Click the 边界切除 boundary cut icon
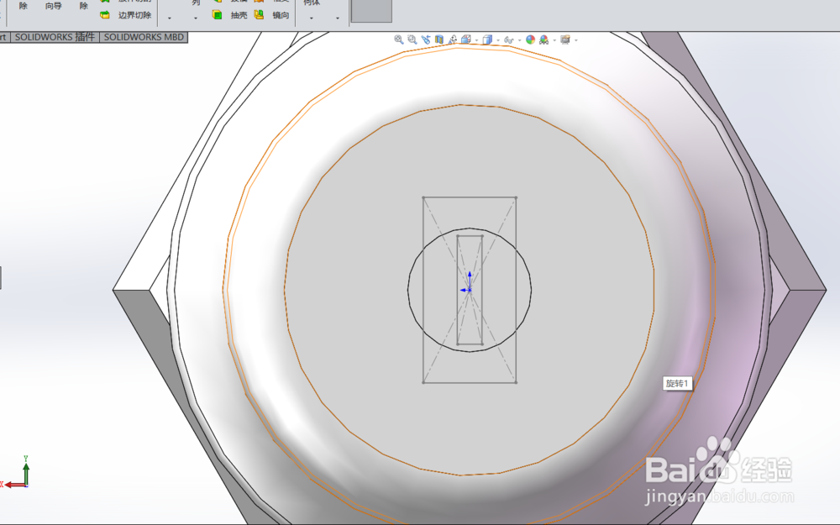 106,15
